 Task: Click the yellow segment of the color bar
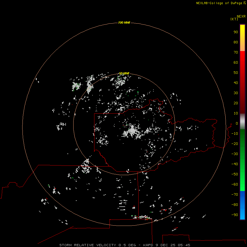coord(242,38)
